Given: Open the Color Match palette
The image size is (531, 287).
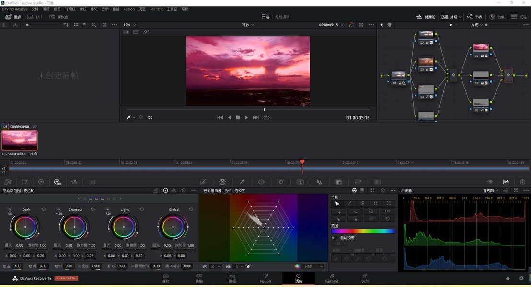Looking at the screenshot, I should (25, 182).
